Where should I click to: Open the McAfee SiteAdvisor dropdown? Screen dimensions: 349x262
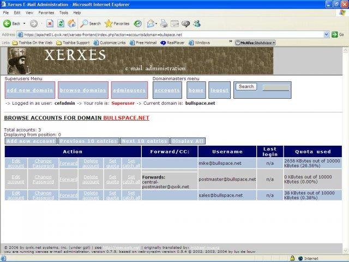(274, 43)
